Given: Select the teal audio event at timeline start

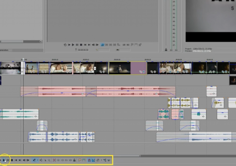Looking at the screenshot, I should click(x=19, y=114).
